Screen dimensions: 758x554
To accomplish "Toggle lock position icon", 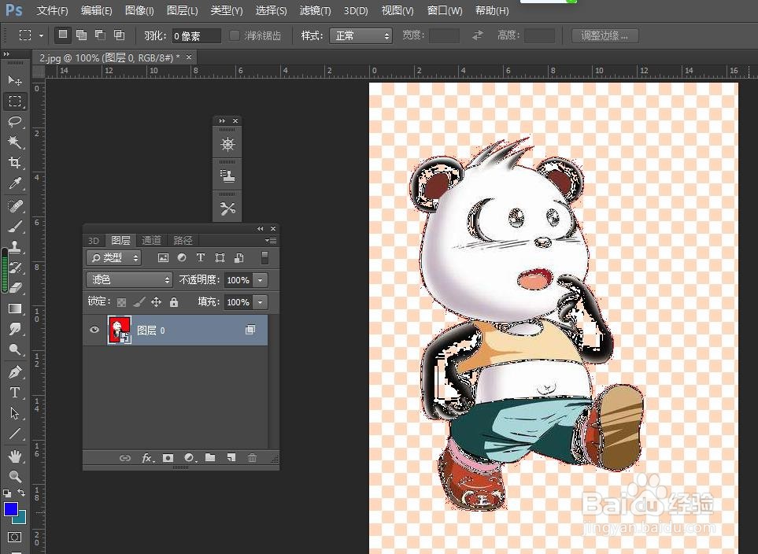I will (x=156, y=302).
